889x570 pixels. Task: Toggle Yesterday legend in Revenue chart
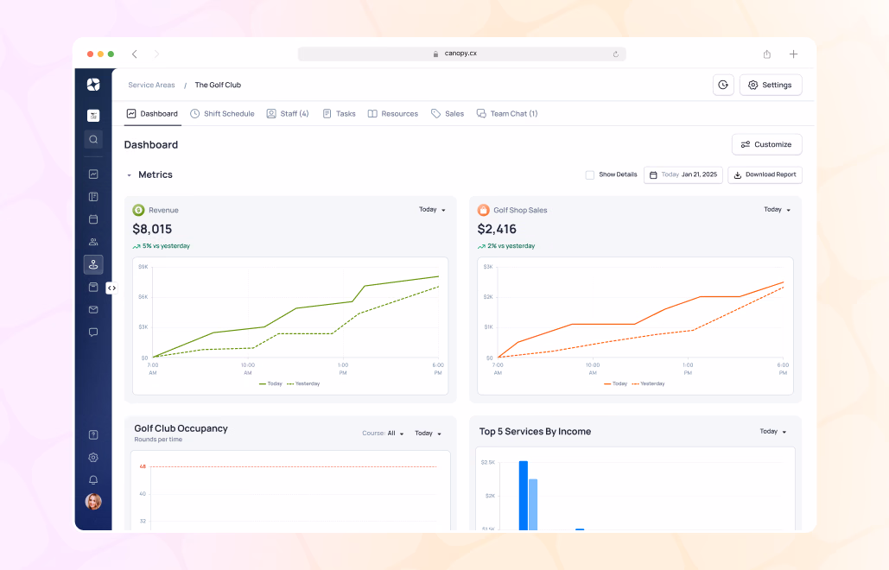(303, 383)
